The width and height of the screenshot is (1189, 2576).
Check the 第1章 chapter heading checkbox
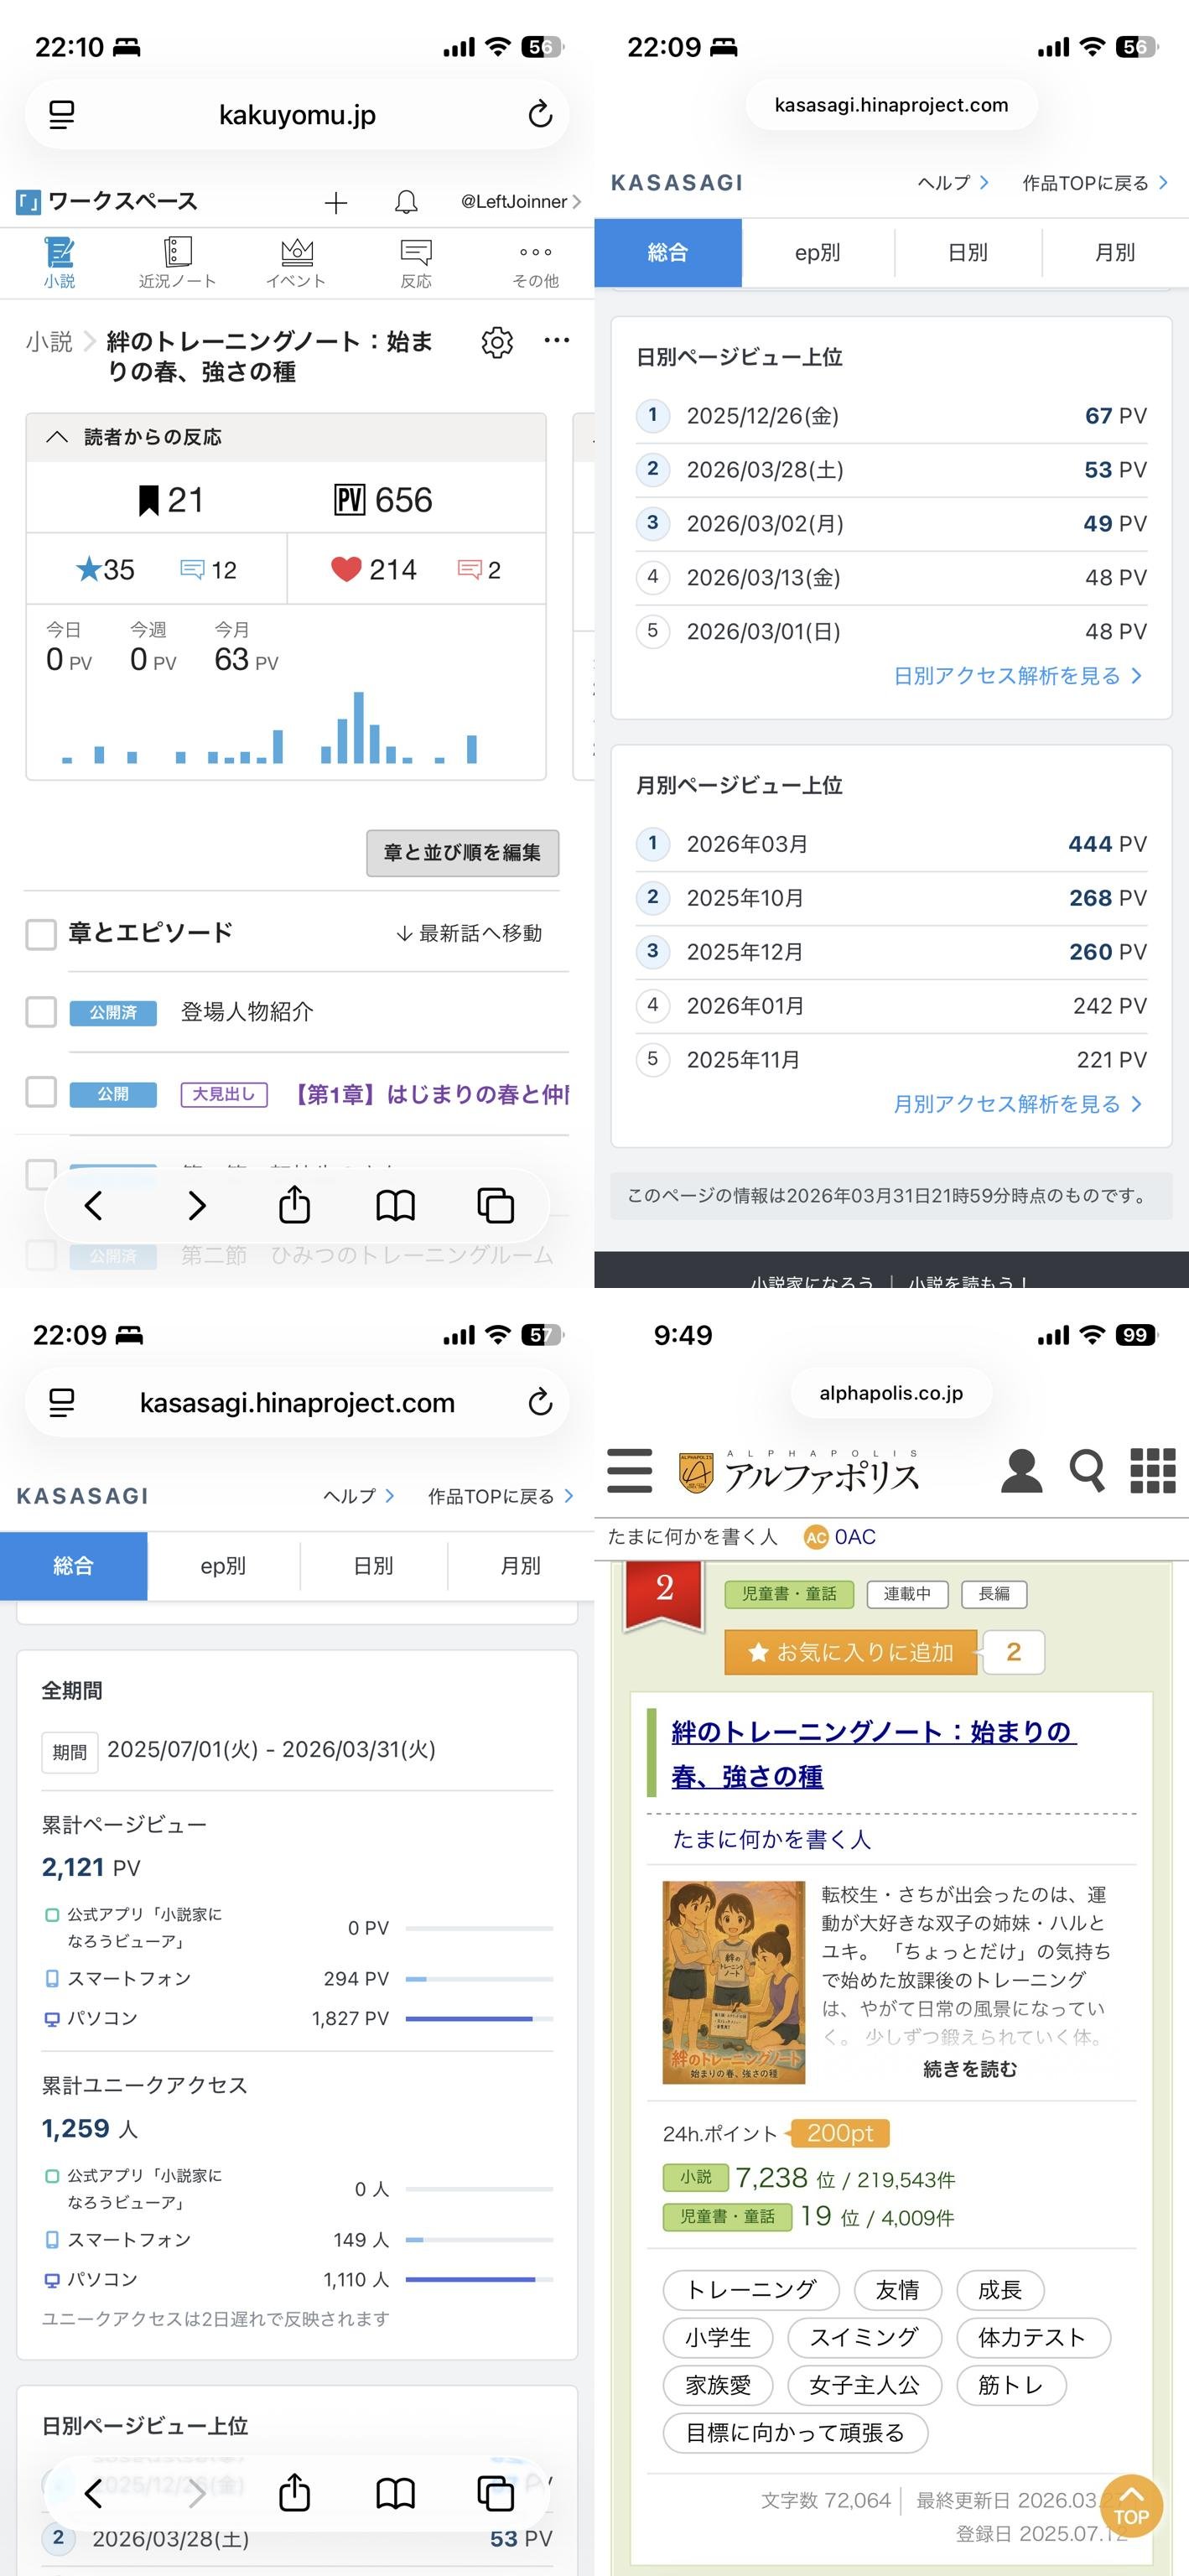[41, 1092]
